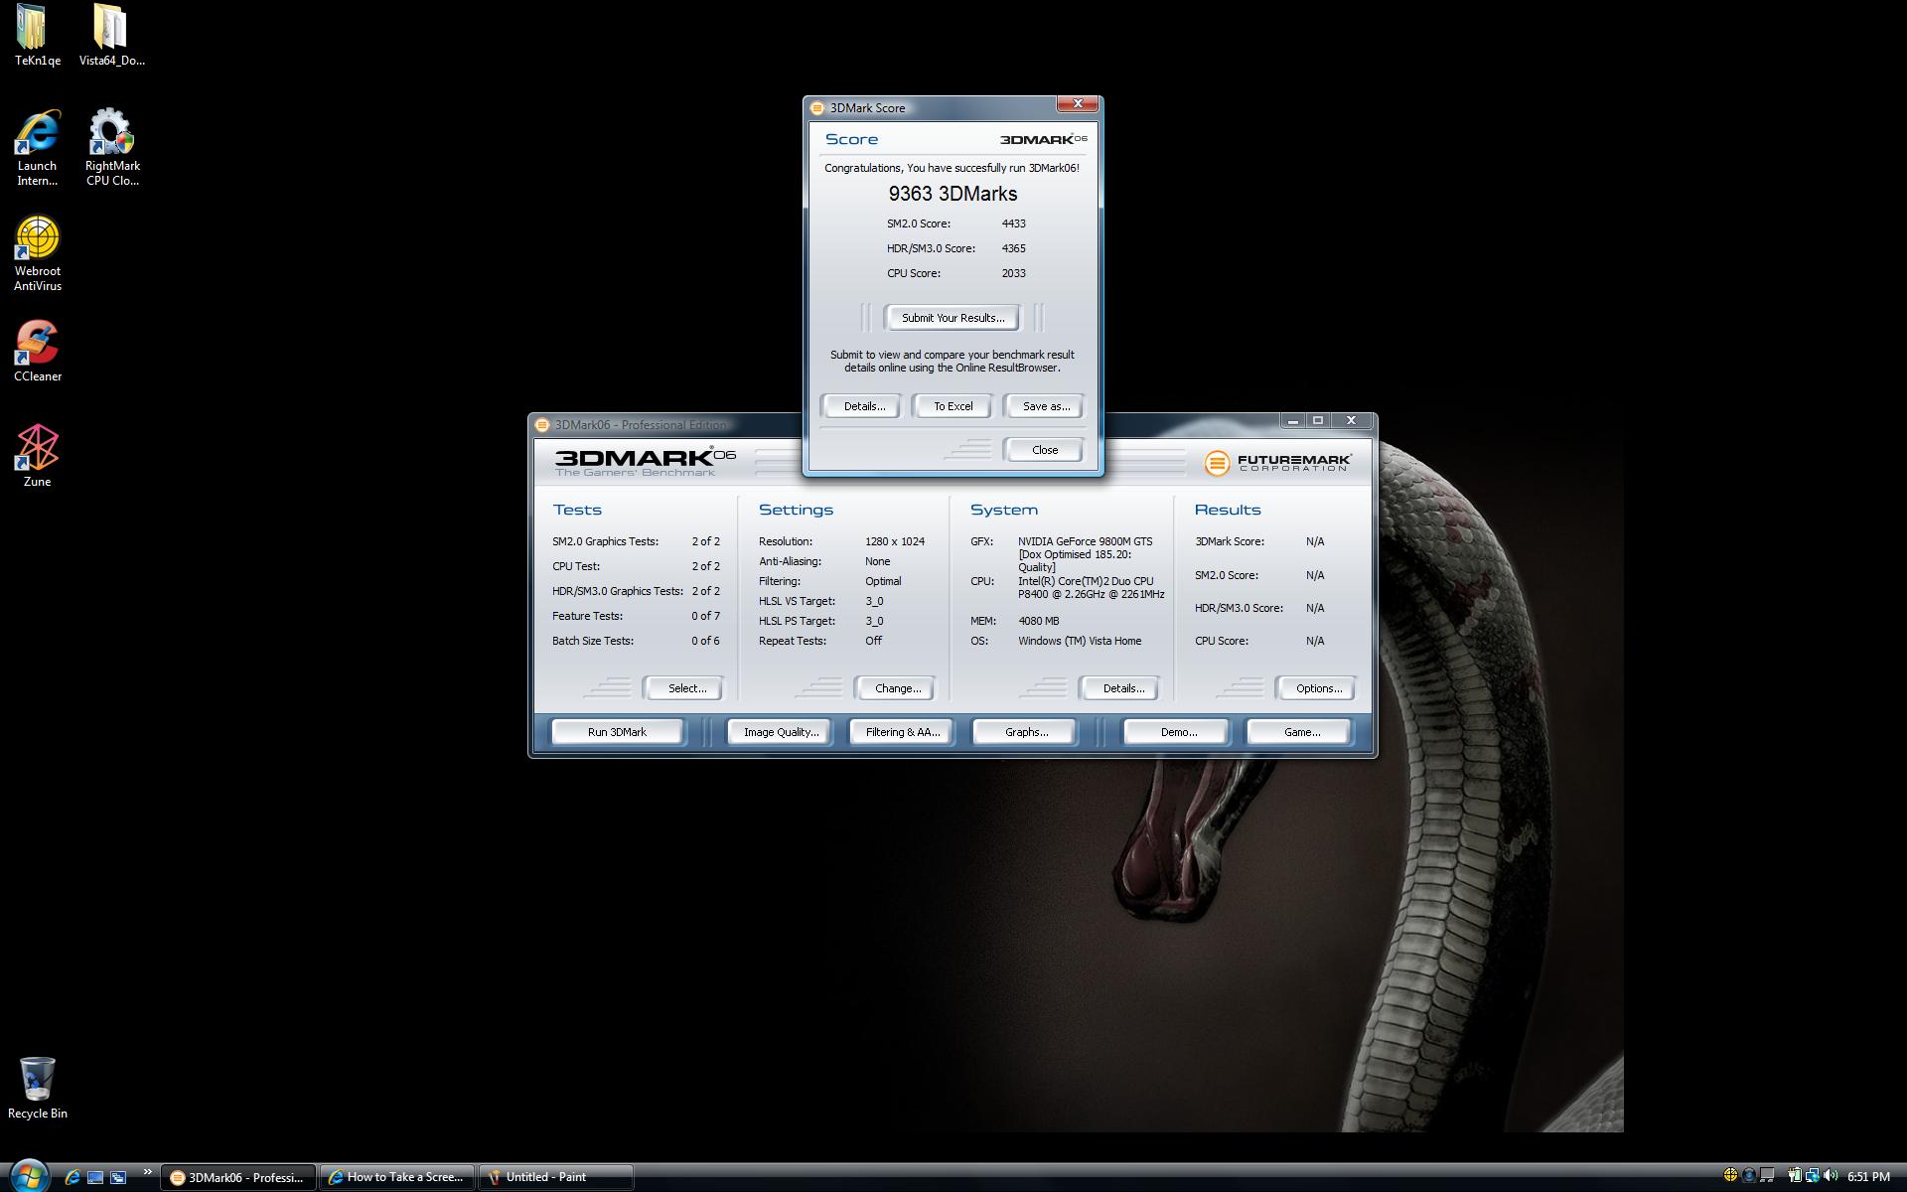The image size is (1907, 1192).
Task: Click the Windows (TM) Vista Home text
Action: [1079, 641]
